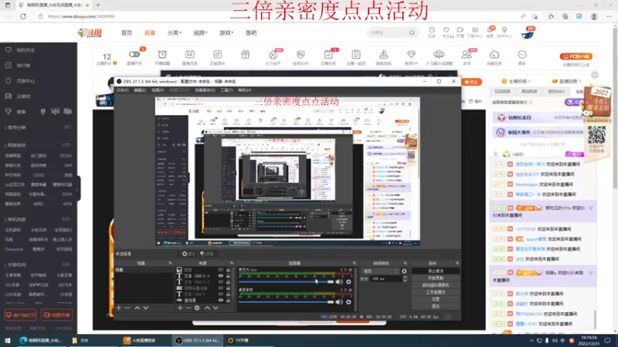618x347 pixels.
Task: Adjust the mic/Aux volume slider in OBS
Action: [x=286, y=281]
